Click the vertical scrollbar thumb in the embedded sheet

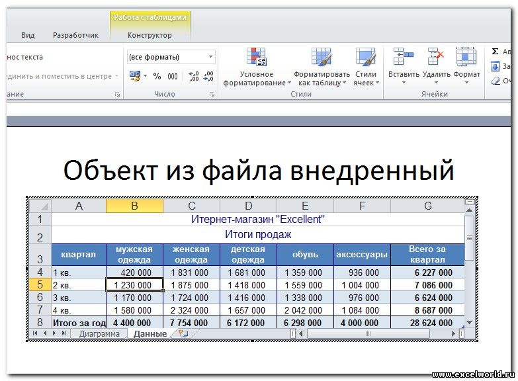tap(470, 238)
